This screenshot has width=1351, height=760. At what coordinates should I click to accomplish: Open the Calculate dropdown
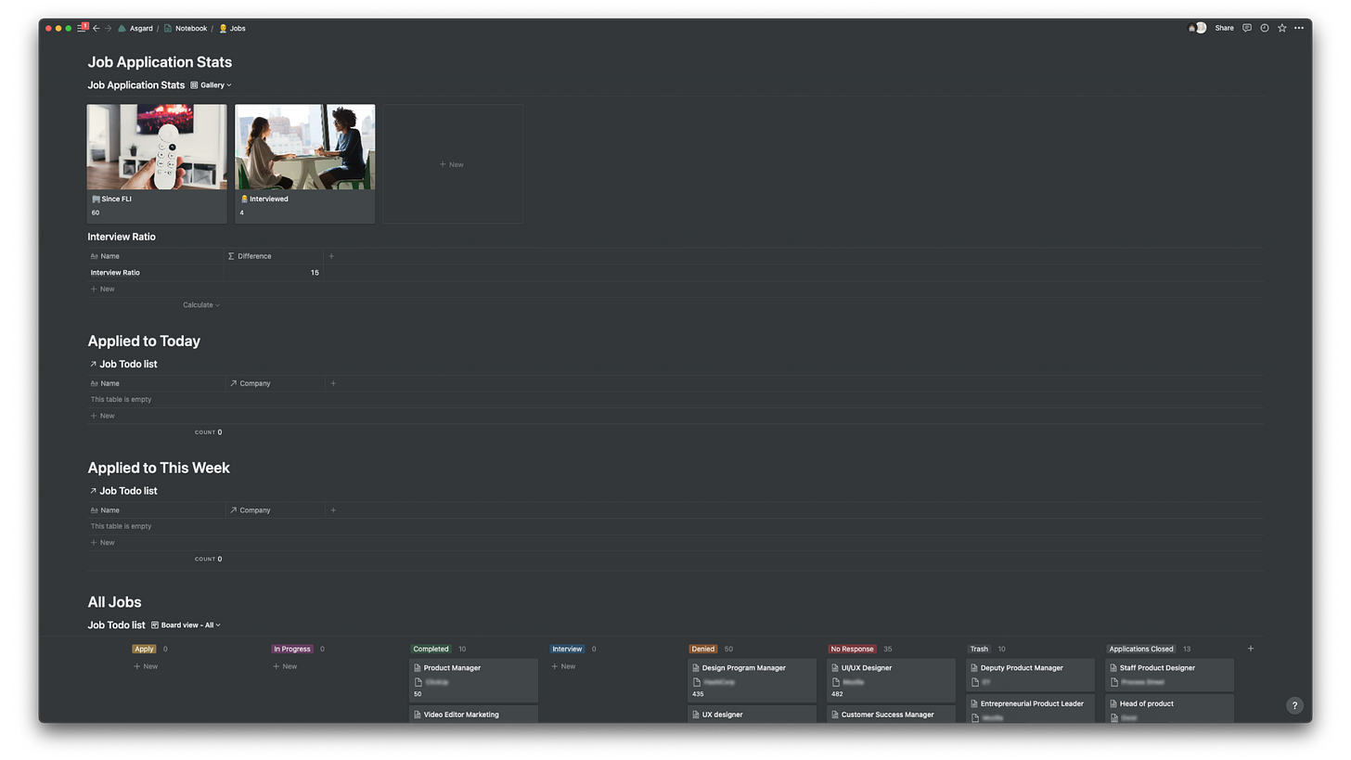point(200,305)
